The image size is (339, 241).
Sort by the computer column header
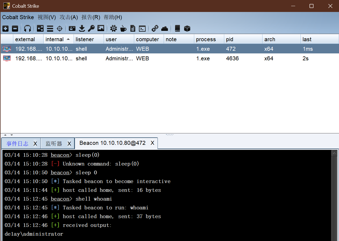click(149, 39)
